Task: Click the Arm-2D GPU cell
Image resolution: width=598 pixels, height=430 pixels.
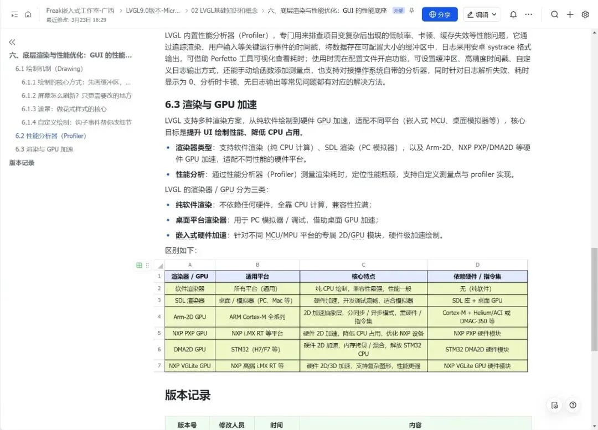Action: (x=190, y=317)
